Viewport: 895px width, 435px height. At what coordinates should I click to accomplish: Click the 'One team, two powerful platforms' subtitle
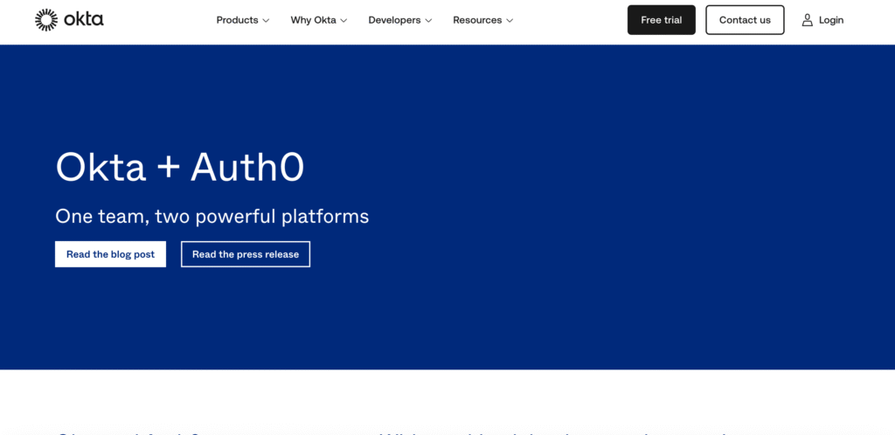212,217
